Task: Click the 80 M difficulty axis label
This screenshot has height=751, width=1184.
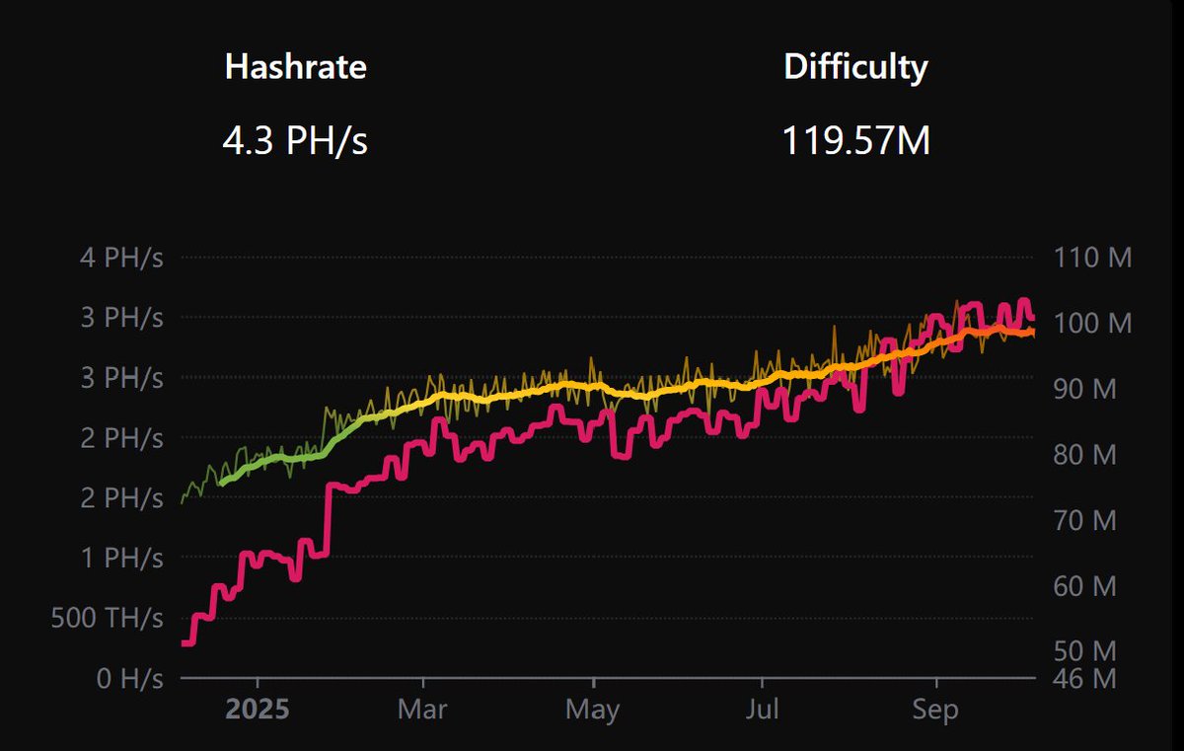Action: coord(1083,455)
